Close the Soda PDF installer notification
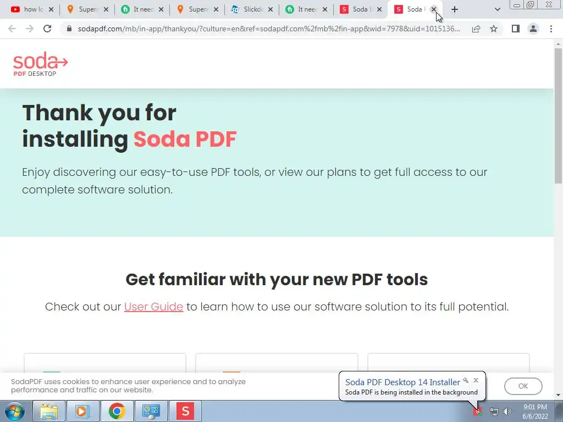 (476, 380)
